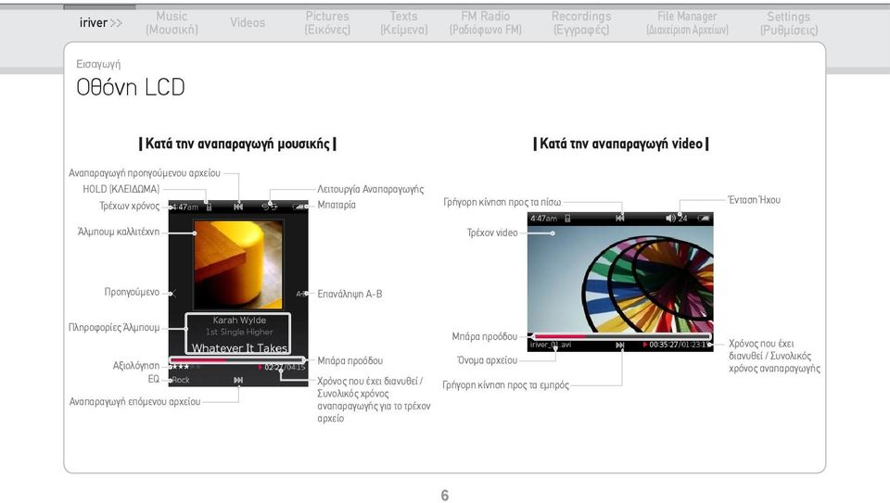This screenshot has height=503, width=890.
Task: Tap the fast-forward icon on video screen
Action: [x=620, y=345]
